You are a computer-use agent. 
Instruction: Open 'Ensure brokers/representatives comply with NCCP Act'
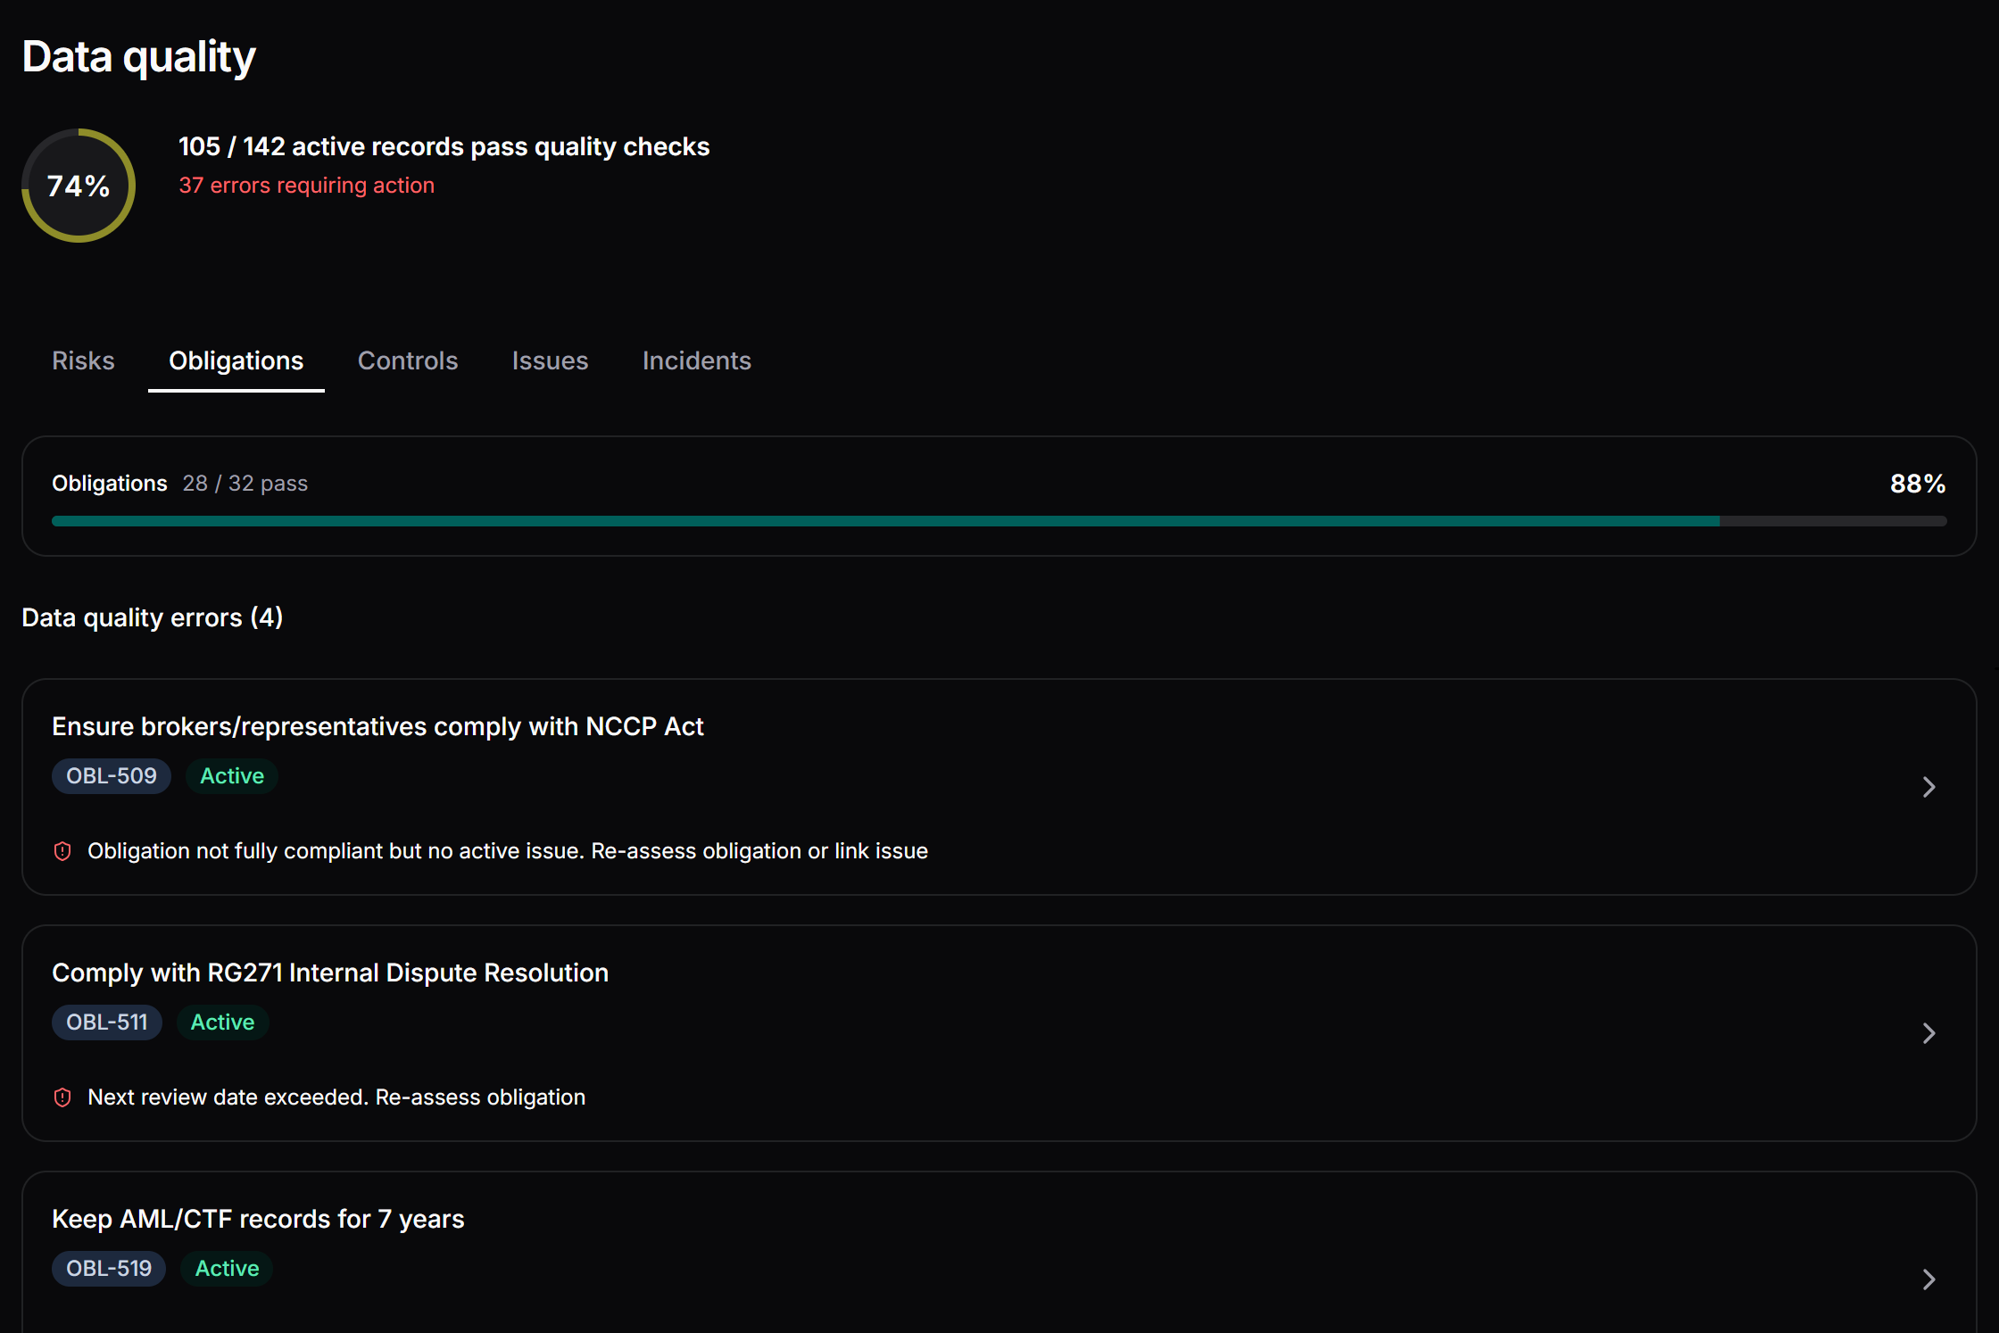377,726
